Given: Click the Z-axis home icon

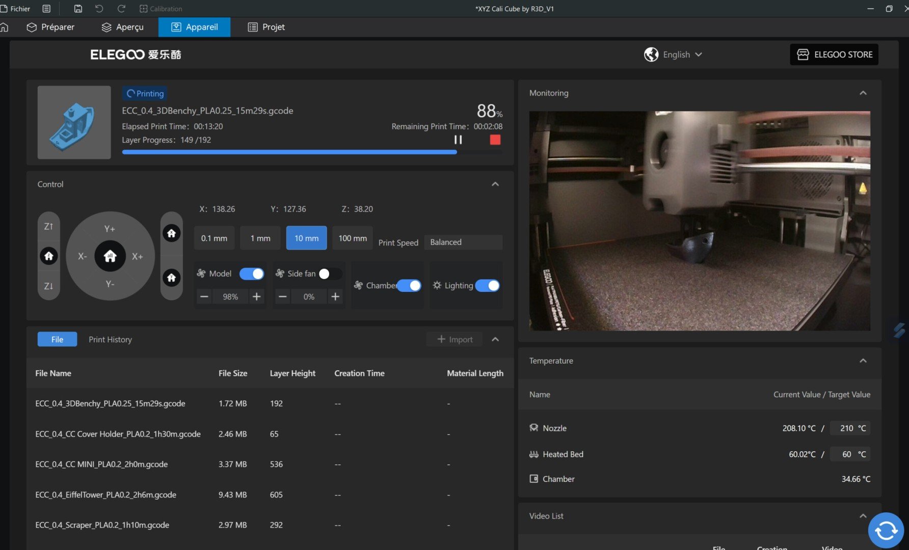Looking at the screenshot, I should tap(49, 256).
